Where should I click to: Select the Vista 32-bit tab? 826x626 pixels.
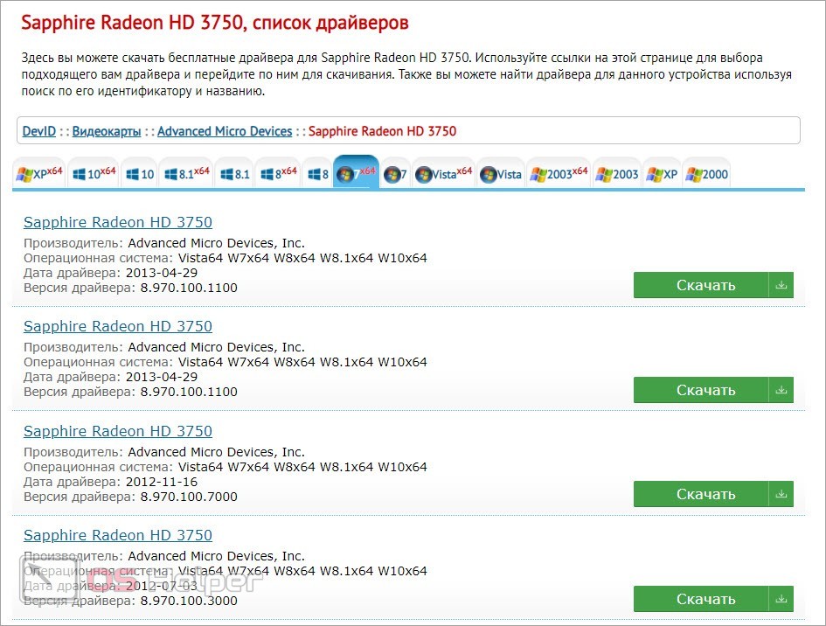[501, 173]
